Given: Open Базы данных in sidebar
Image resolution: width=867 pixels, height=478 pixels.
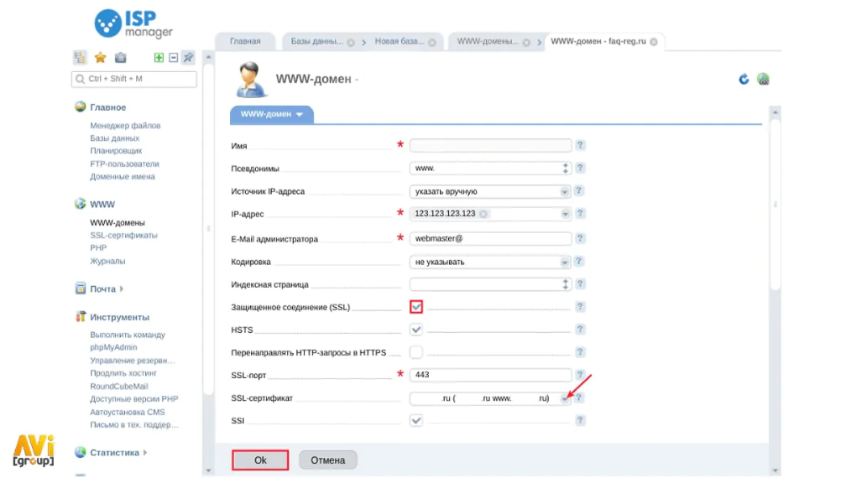Looking at the screenshot, I should (x=114, y=138).
